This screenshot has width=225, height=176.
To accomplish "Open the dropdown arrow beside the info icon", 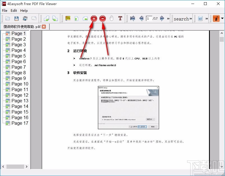I will (x=222, y=18).
